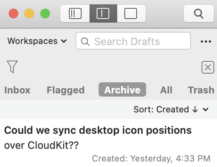The image size is (217, 167).
Task: Clear filters with the boxed X icon
Action: click(208, 67)
